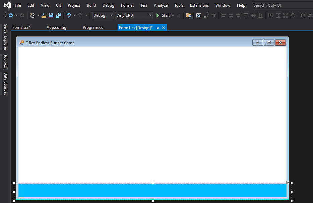Switch to the Program.cs tab
This screenshot has width=313, height=203.
(92, 27)
